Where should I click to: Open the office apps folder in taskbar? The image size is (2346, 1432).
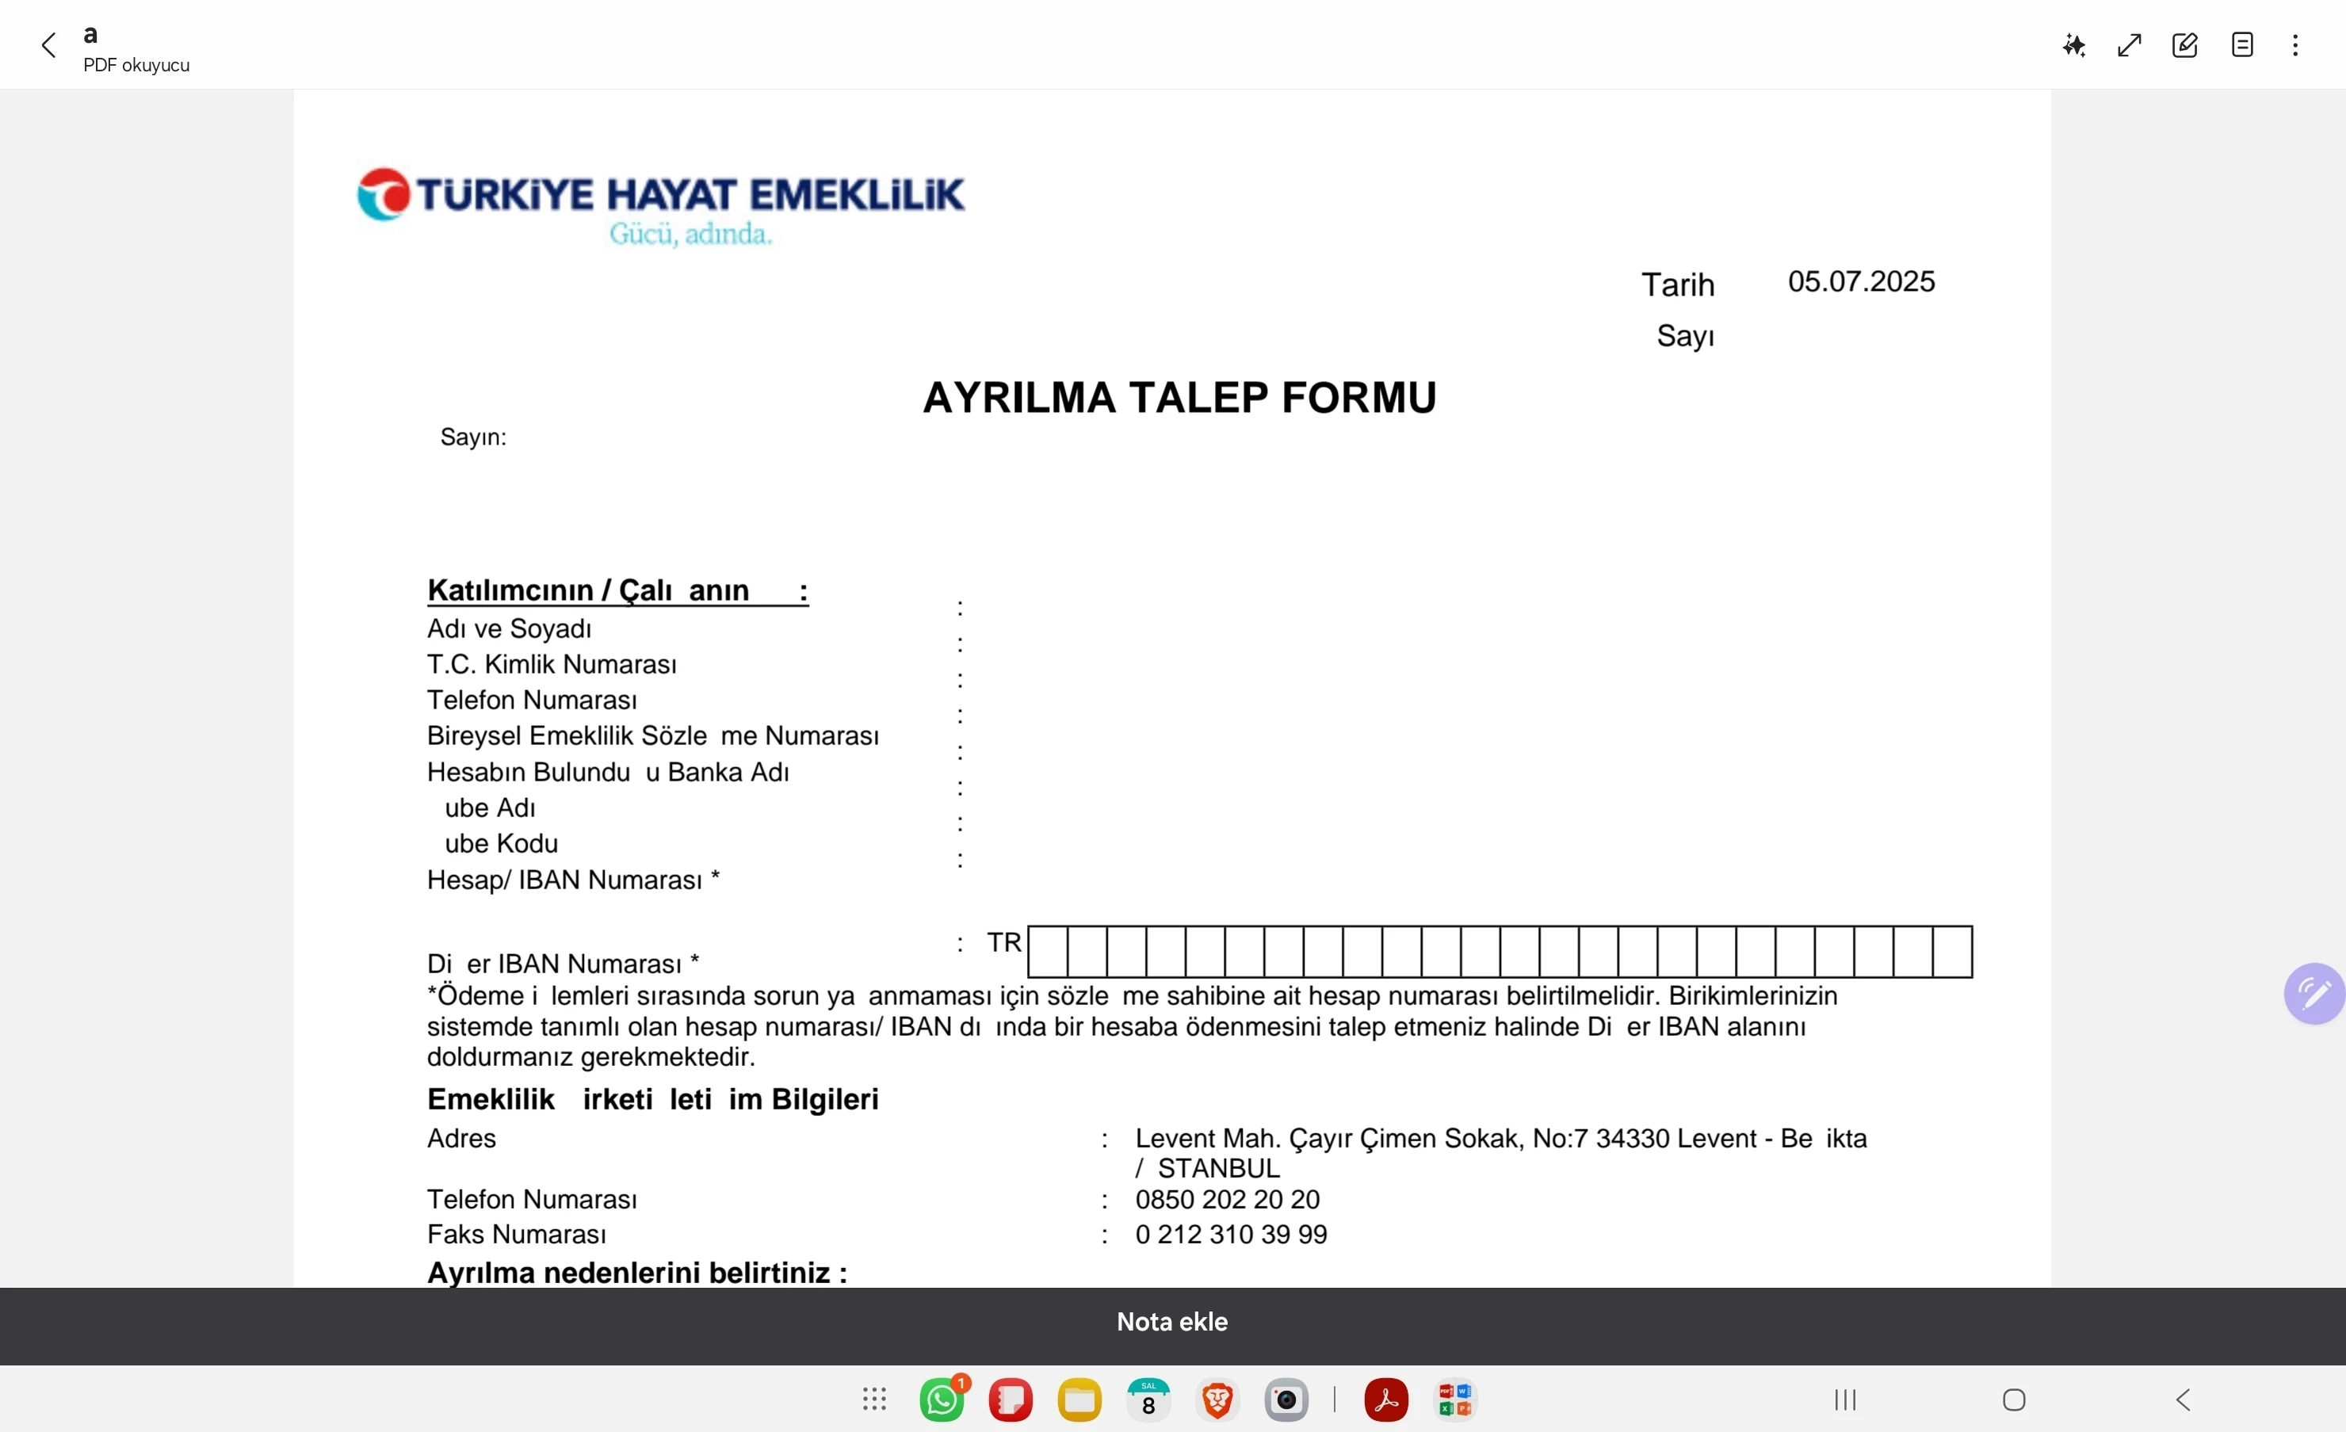coord(1455,1400)
